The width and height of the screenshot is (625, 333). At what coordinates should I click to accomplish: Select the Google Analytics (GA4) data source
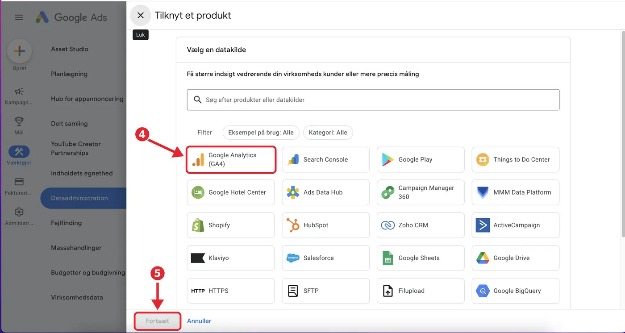(x=231, y=159)
